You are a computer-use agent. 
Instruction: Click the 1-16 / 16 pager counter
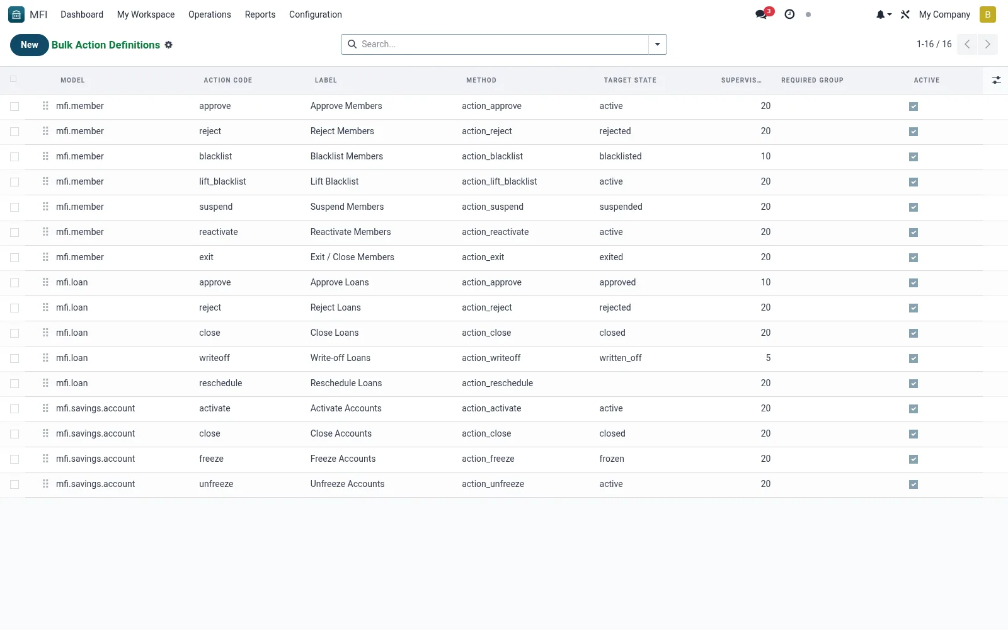point(934,44)
